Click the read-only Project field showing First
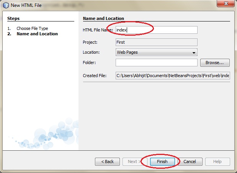The image size is (237, 173). 157,42
